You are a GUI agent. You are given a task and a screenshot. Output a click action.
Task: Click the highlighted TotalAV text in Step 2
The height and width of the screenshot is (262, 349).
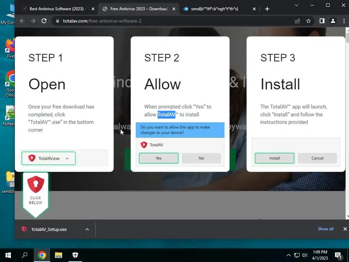point(166,115)
